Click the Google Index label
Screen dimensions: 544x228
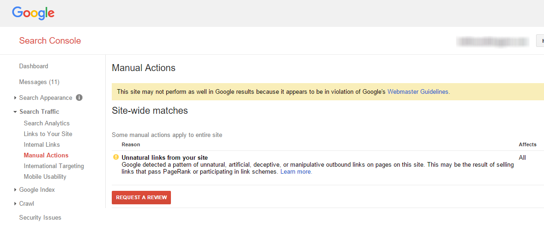[x=37, y=189]
